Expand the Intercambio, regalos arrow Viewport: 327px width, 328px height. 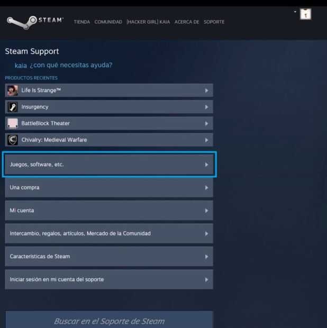(x=206, y=234)
